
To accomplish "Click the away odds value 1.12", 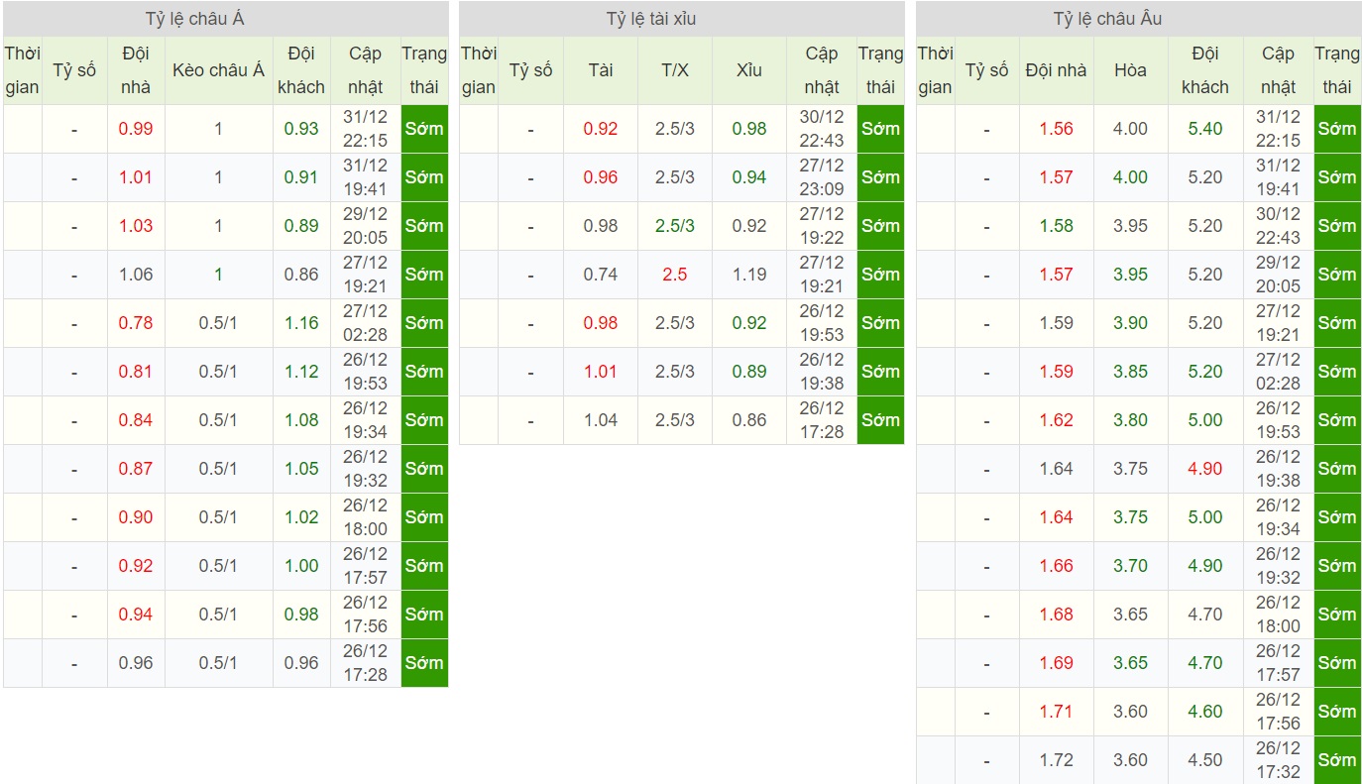I will coord(301,372).
